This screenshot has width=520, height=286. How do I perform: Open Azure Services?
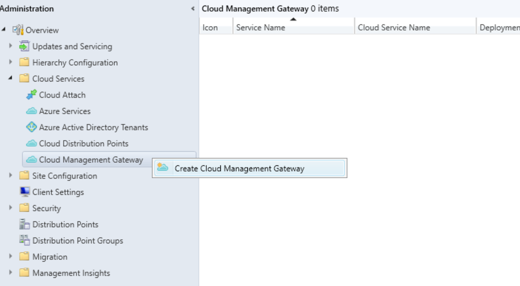(65, 111)
